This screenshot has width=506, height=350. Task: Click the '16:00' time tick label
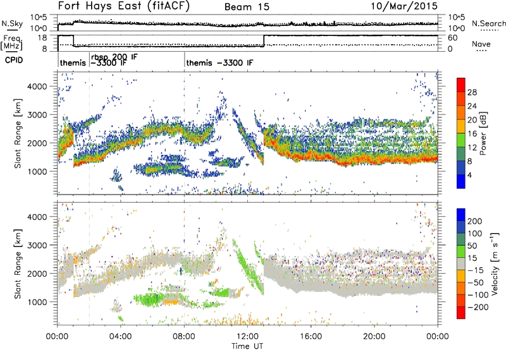(x=311, y=337)
